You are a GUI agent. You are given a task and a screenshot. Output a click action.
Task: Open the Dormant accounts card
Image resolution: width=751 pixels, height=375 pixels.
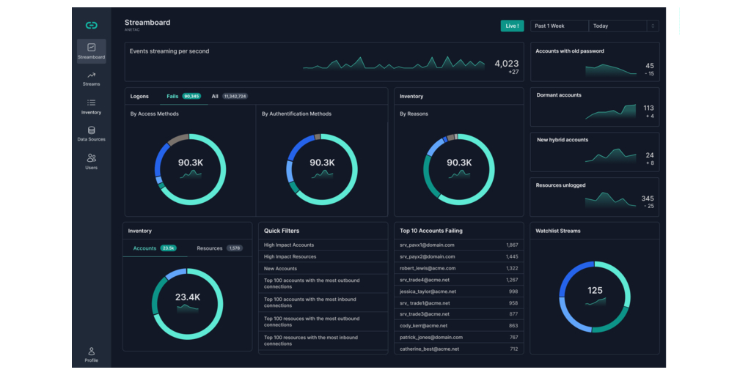(x=594, y=107)
